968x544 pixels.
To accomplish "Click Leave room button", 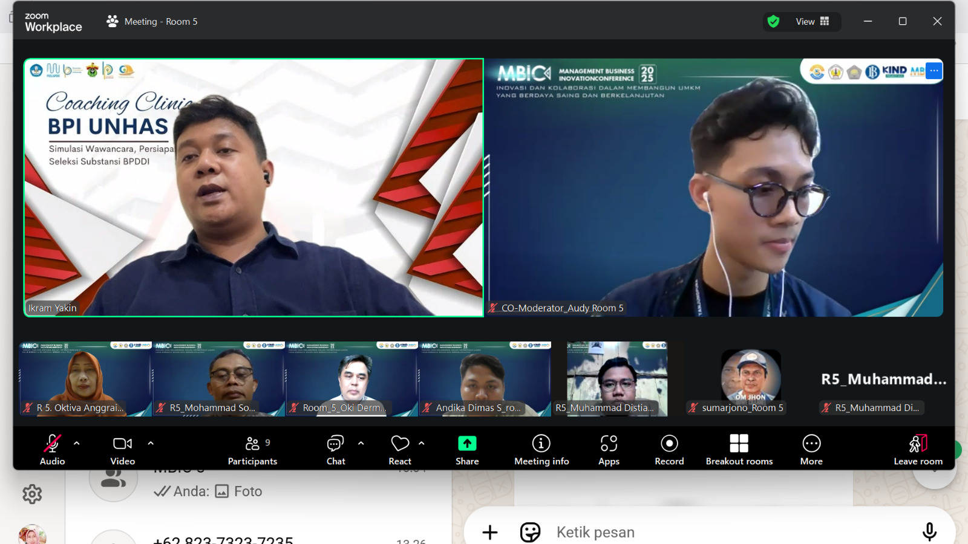I will coord(918,449).
